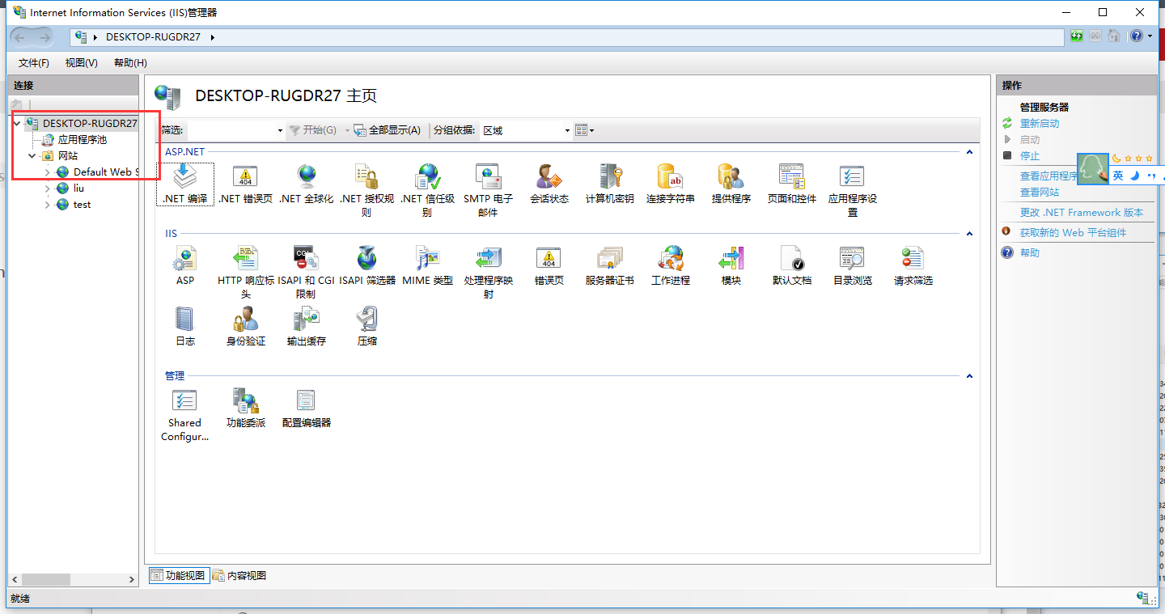Open the 服务器证书 feature

click(x=610, y=265)
